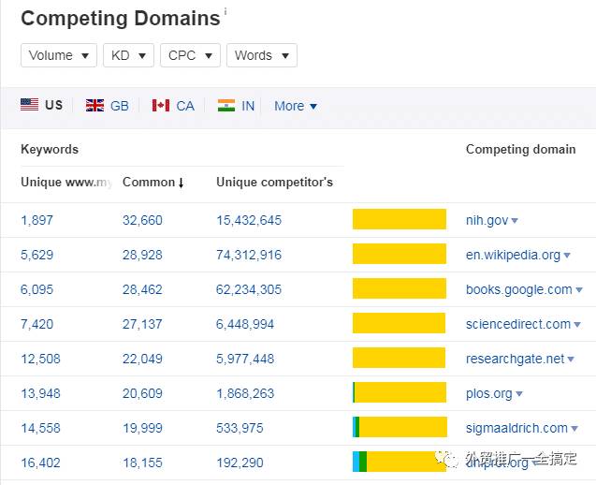Viewport: 596px width, 485px height.
Task: Click the Unique www column header
Action: click(66, 183)
